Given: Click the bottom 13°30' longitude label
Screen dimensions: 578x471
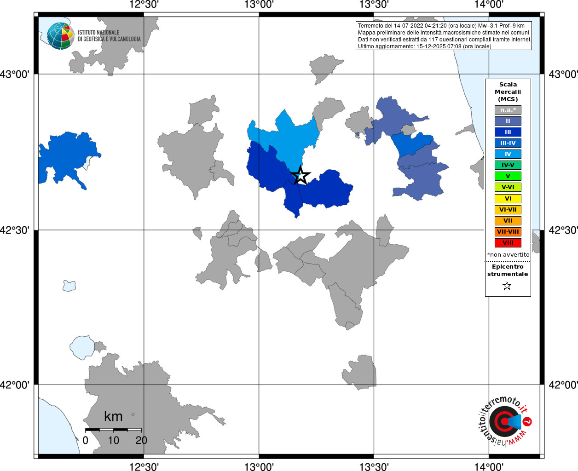Looking at the screenshot, I should 374,466.
